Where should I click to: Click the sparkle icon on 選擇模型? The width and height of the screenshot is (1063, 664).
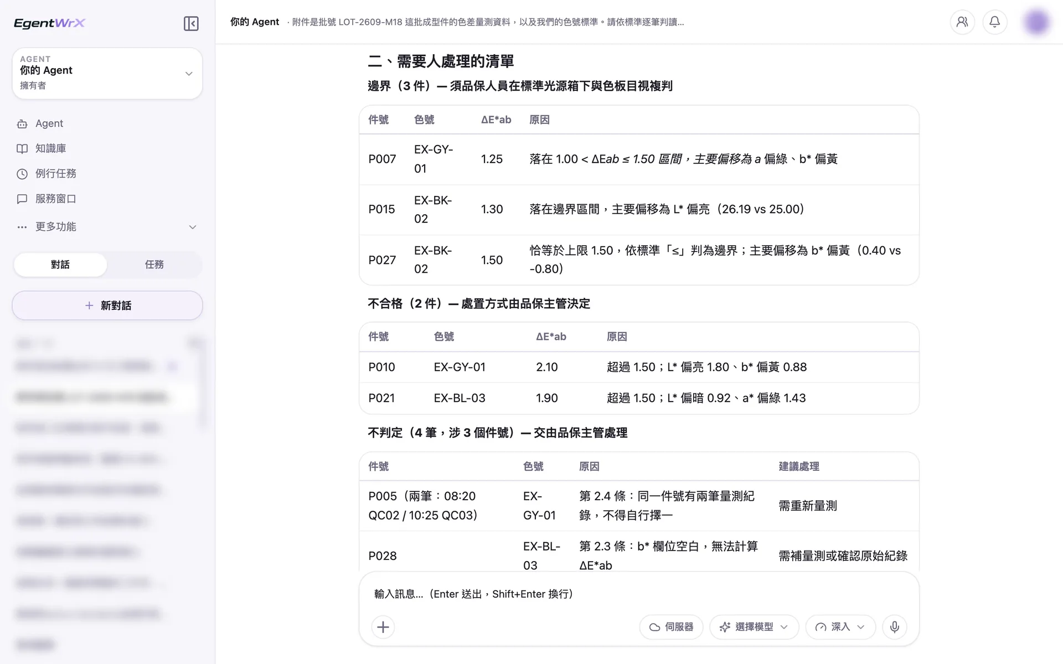[725, 627]
